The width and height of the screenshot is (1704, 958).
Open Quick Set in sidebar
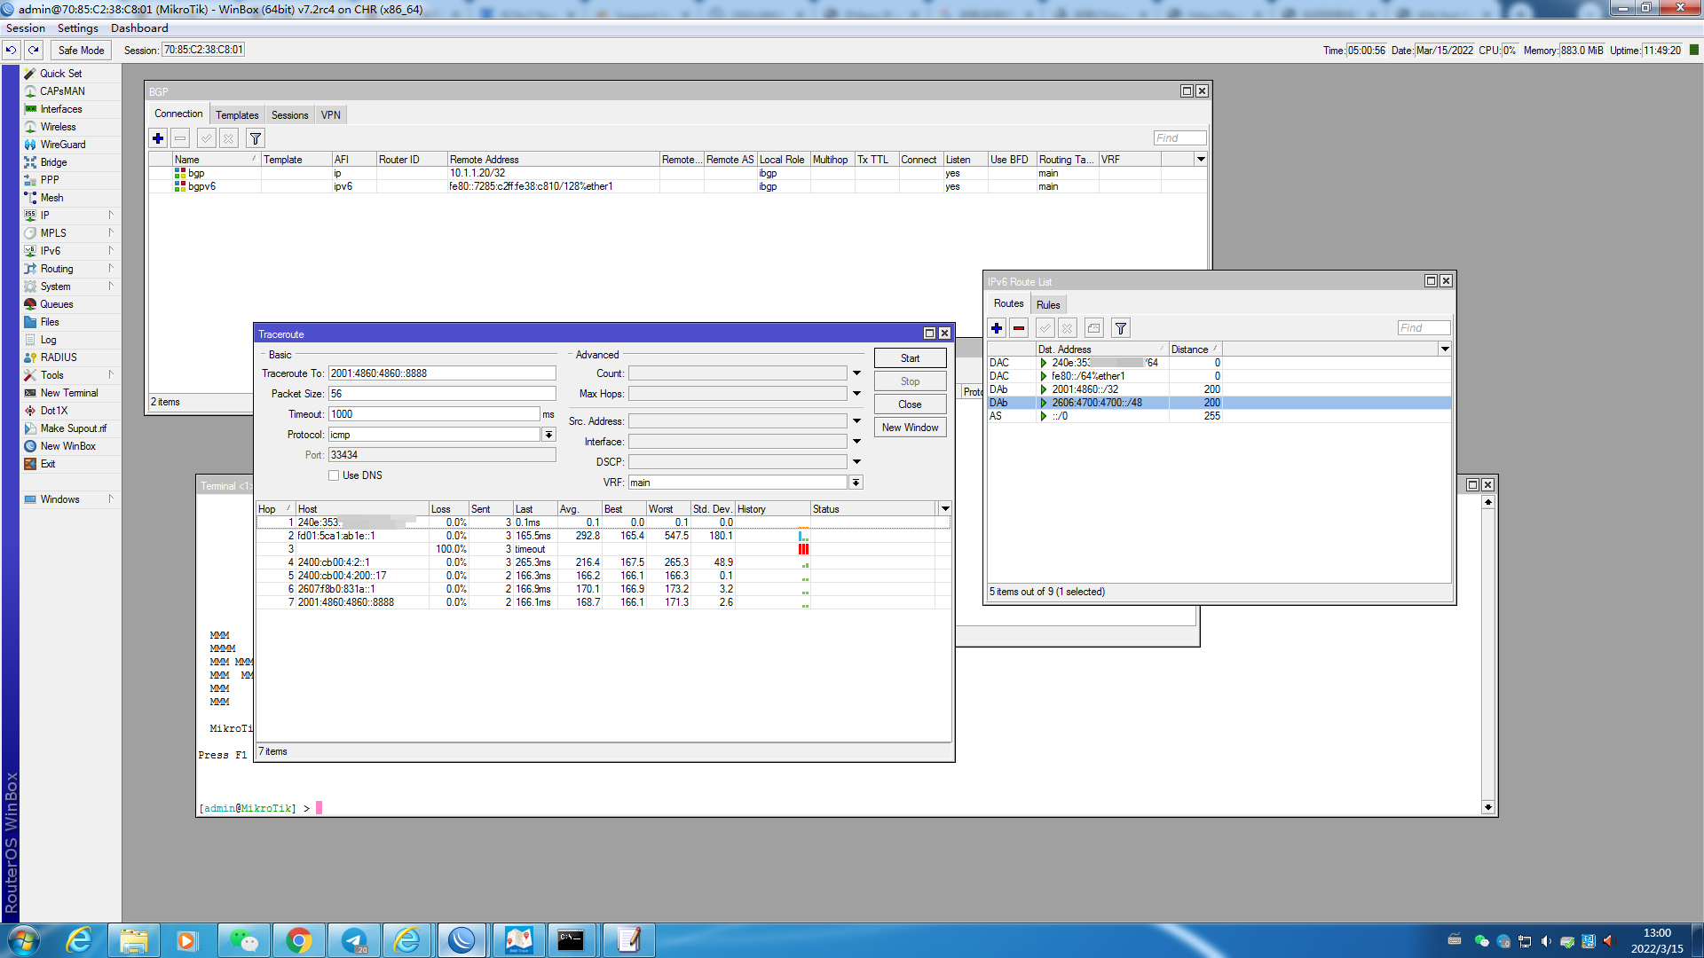tap(60, 74)
